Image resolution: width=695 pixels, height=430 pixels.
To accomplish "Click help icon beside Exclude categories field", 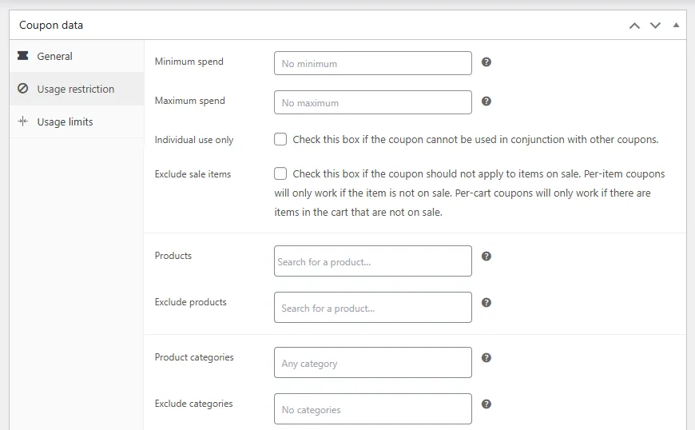I will (486, 404).
